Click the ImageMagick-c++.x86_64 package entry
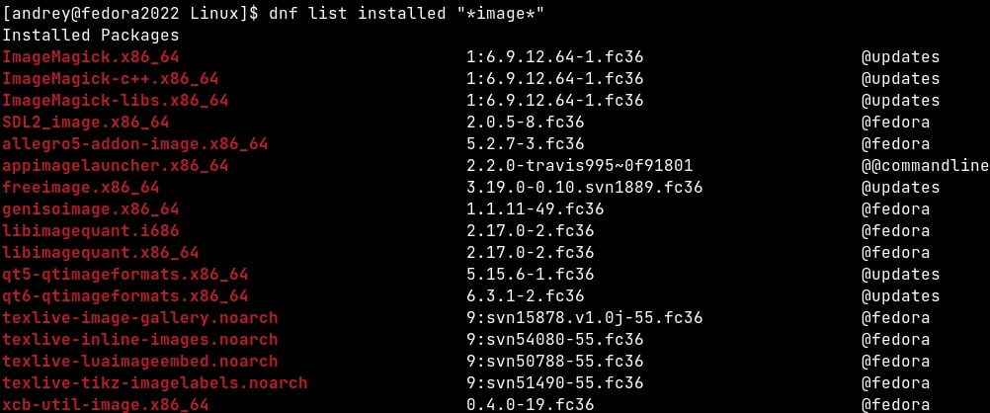 point(111,79)
